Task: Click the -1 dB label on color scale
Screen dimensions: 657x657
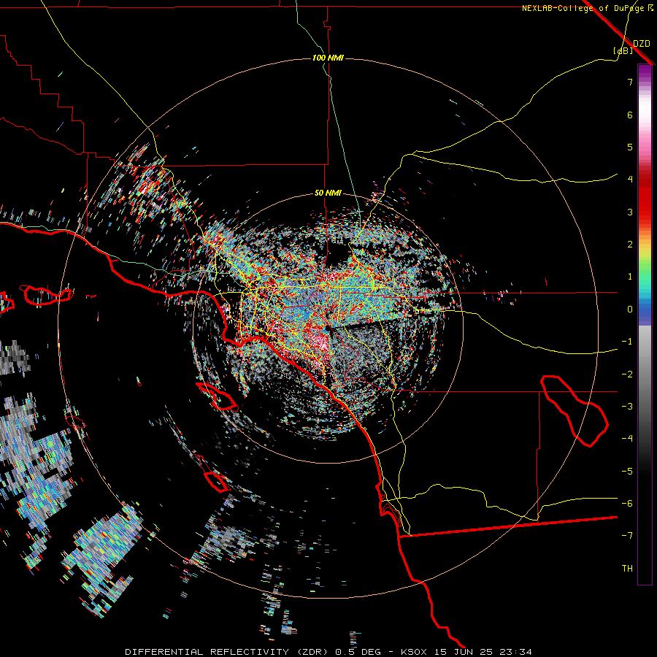Action: (627, 342)
